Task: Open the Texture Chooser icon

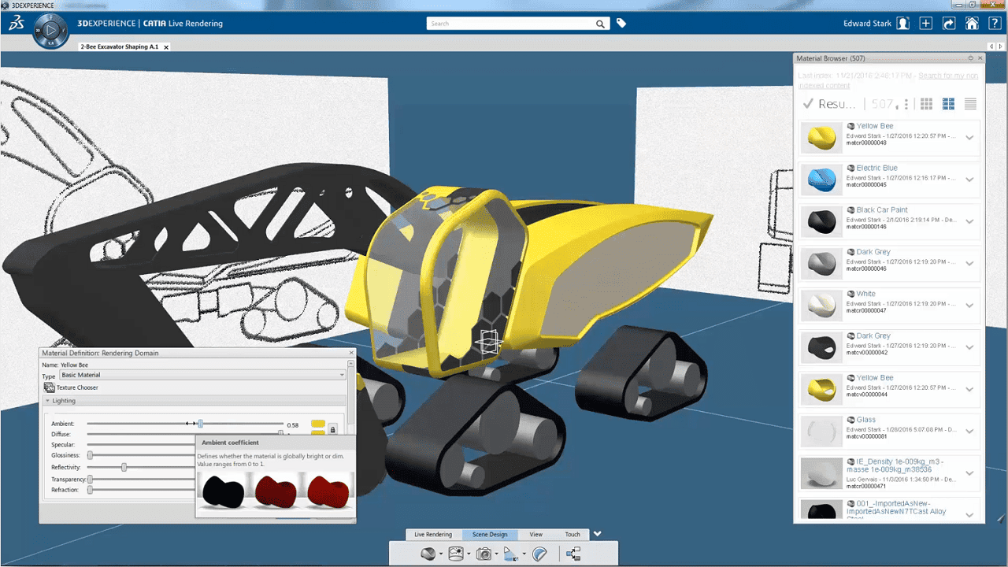Action: [50, 387]
